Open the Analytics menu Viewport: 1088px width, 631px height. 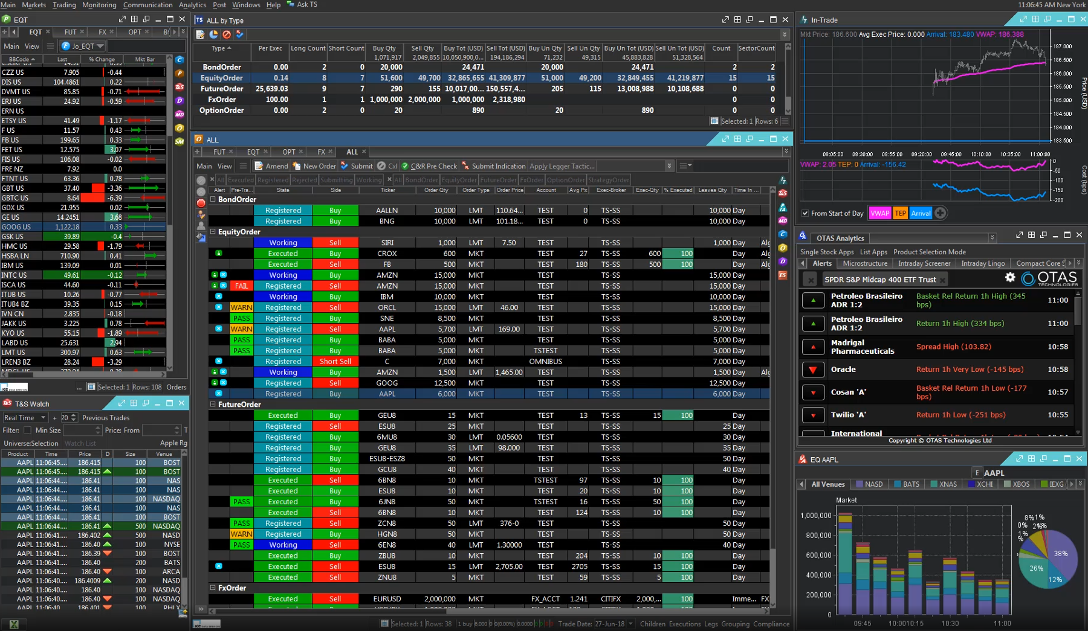coord(192,5)
